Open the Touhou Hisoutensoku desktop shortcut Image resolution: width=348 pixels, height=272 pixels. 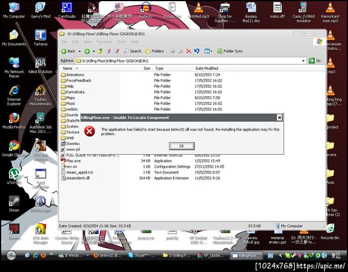(41, 95)
